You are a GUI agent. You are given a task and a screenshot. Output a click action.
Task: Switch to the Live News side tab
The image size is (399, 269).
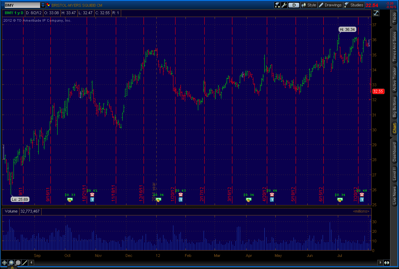(394, 195)
